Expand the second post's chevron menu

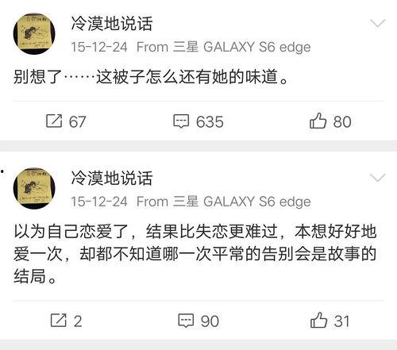[x=378, y=178]
